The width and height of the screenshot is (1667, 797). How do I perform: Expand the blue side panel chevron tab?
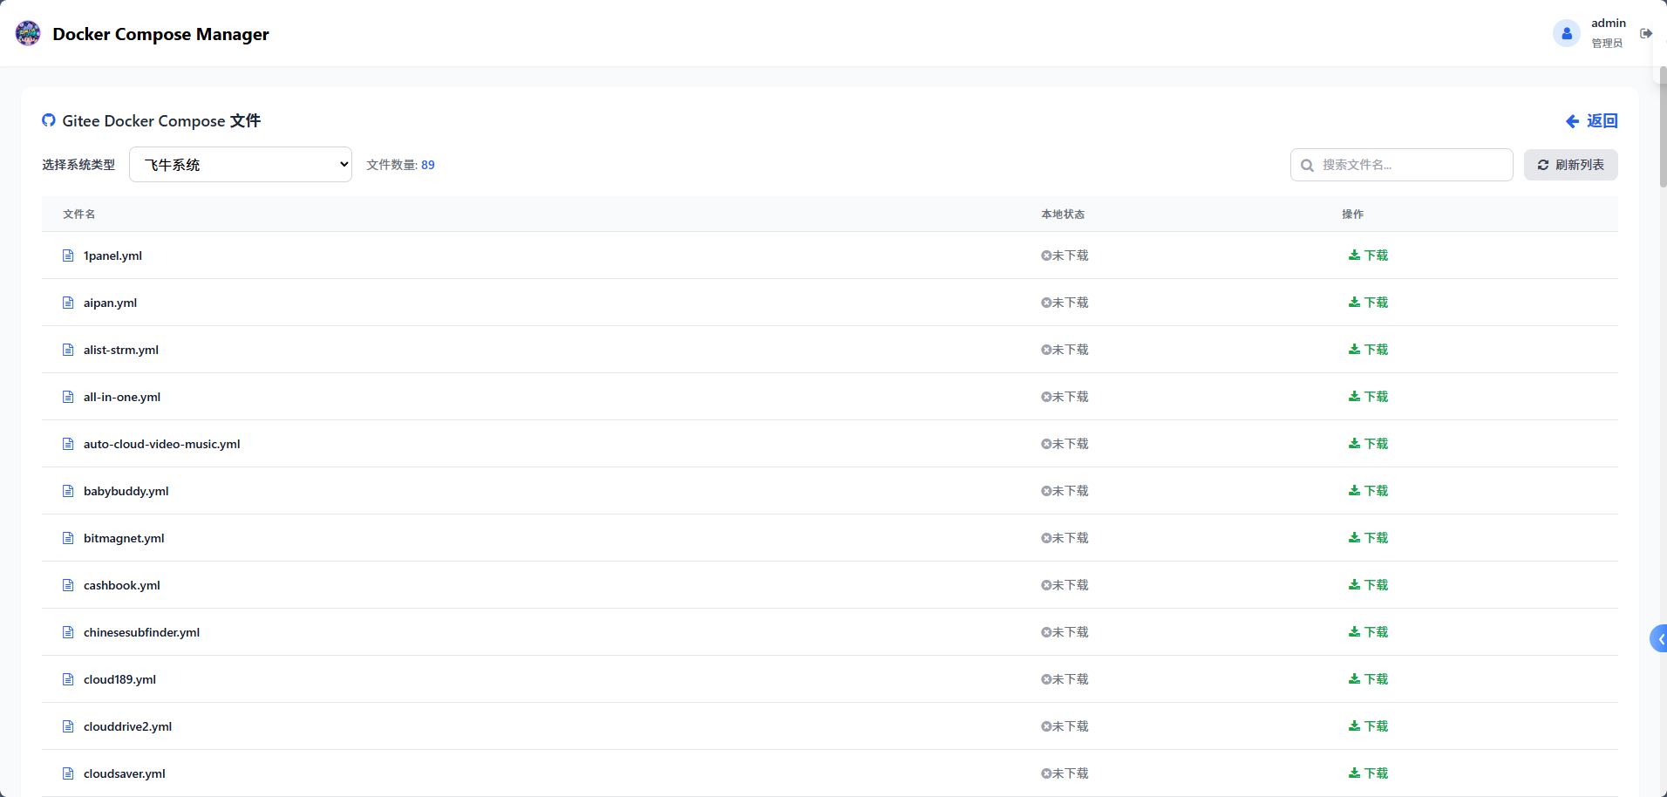[x=1658, y=638]
